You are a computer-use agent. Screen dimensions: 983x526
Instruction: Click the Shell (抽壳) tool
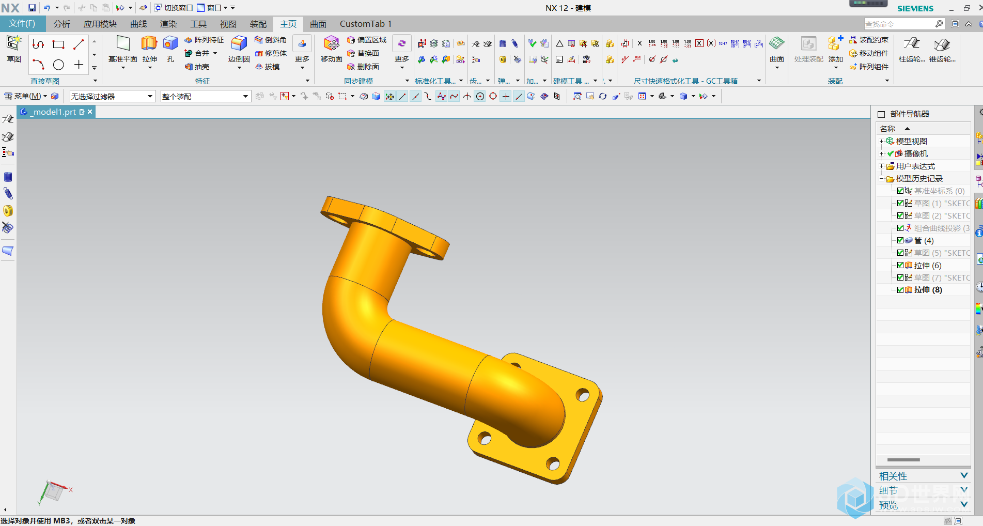pos(197,67)
